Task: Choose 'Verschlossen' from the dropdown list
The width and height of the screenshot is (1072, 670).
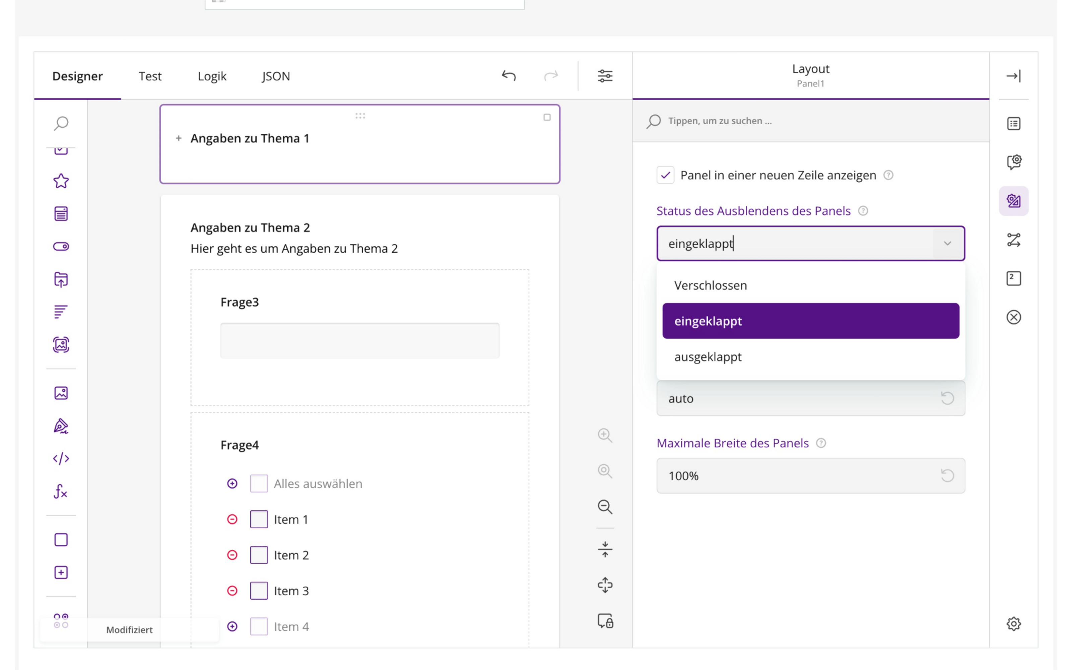Action: point(811,285)
